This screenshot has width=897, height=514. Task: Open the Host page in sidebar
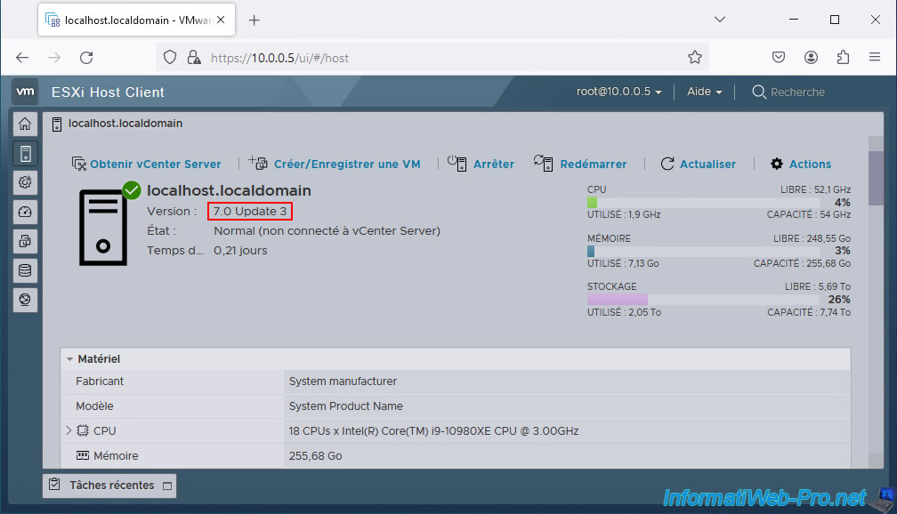[x=25, y=153]
